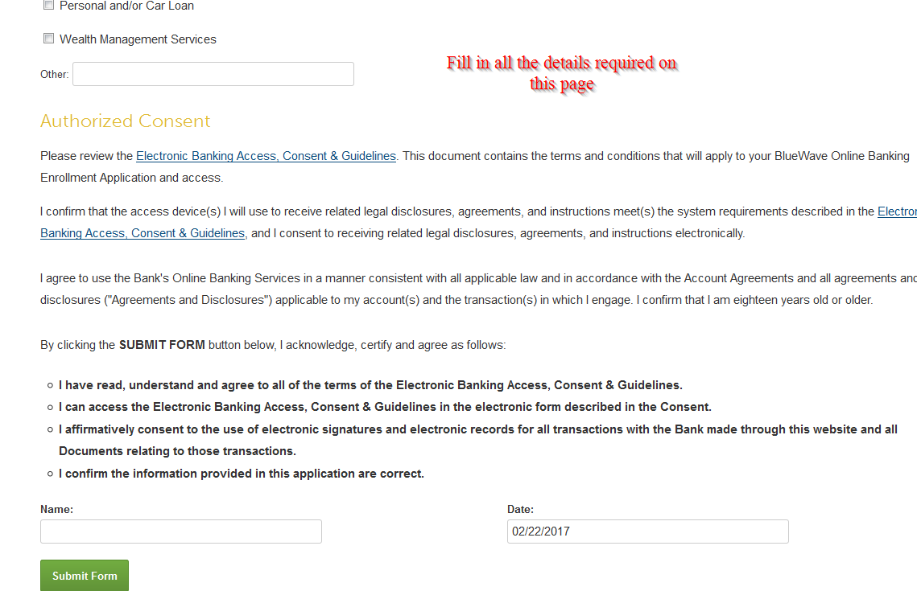Click the red Fill in all details annotation
This screenshot has height=591, width=917.
tap(562, 73)
